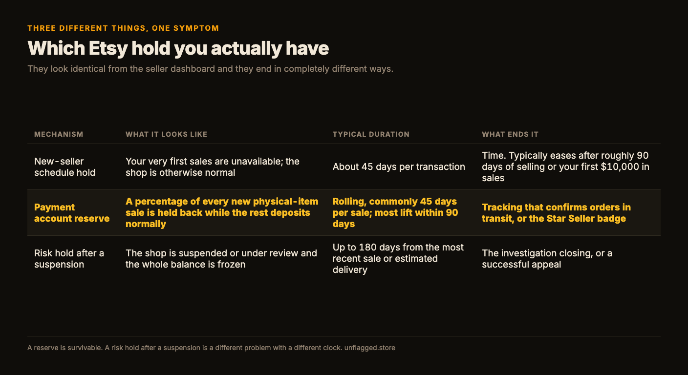
Task: Select the highlighted 'Payment account reserve' cell
Action: click(72, 213)
